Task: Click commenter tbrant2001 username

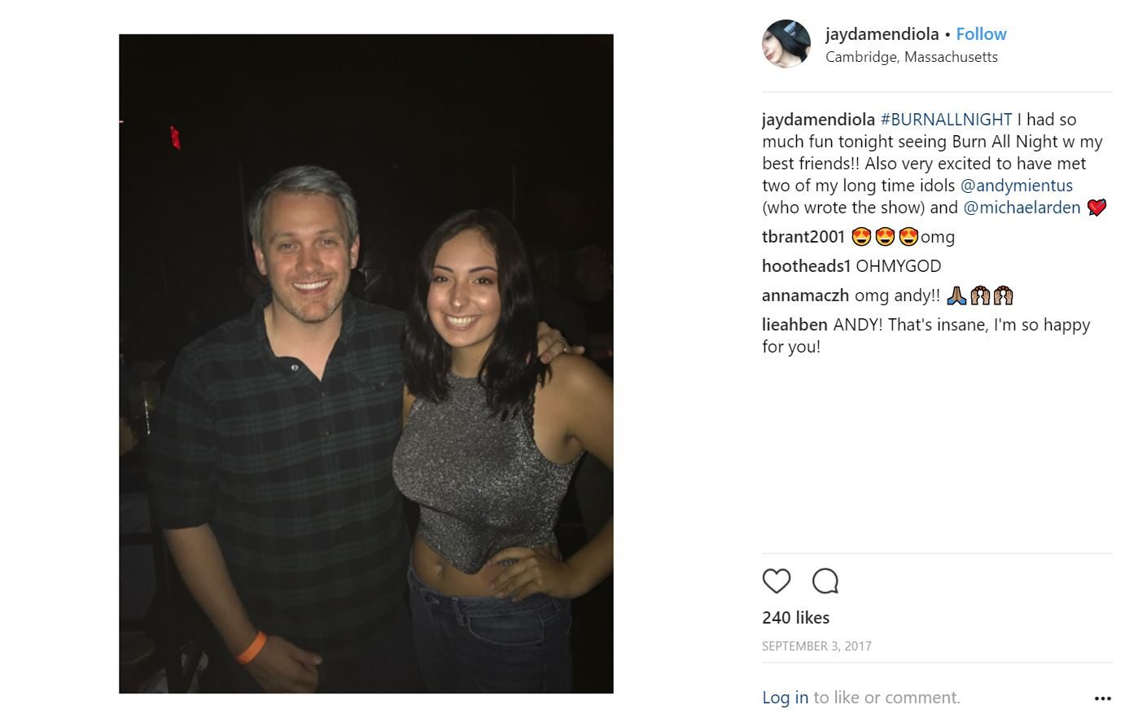Action: (x=803, y=237)
